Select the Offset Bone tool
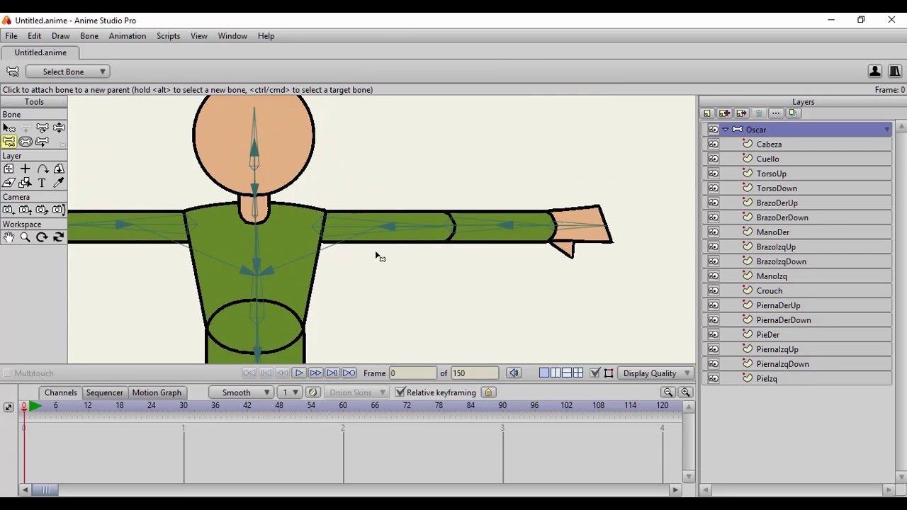The image size is (907, 510). tap(43, 142)
